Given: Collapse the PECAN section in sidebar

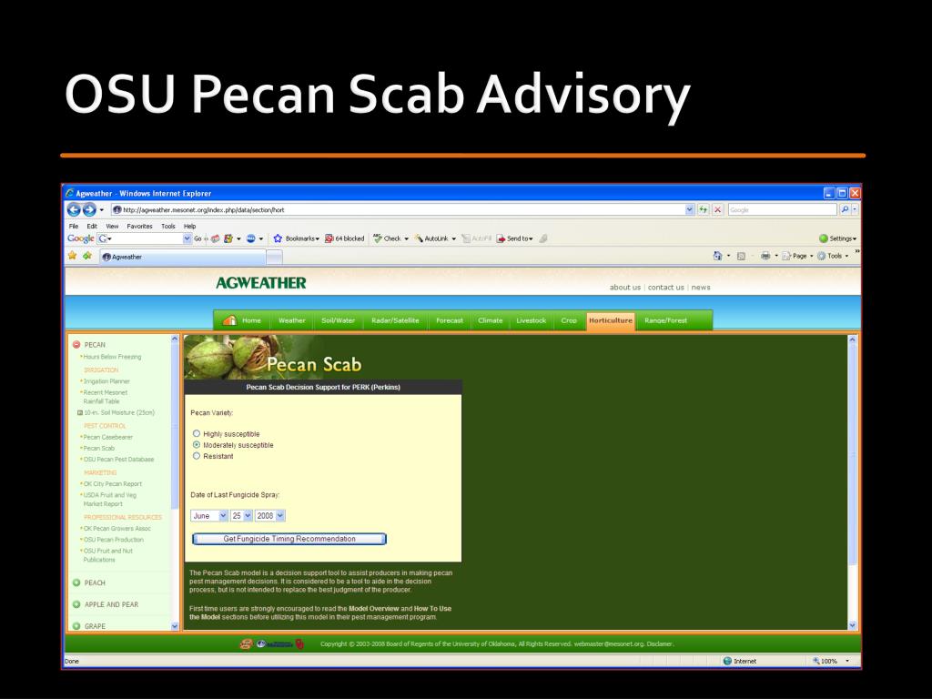Looking at the screenshot, I should (x=76, y=344).
